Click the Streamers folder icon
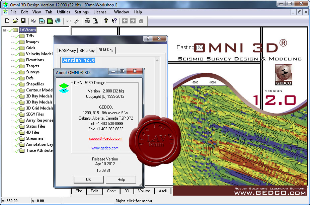Viewport: 310px width, 205px height. click(x=22, y=139)
